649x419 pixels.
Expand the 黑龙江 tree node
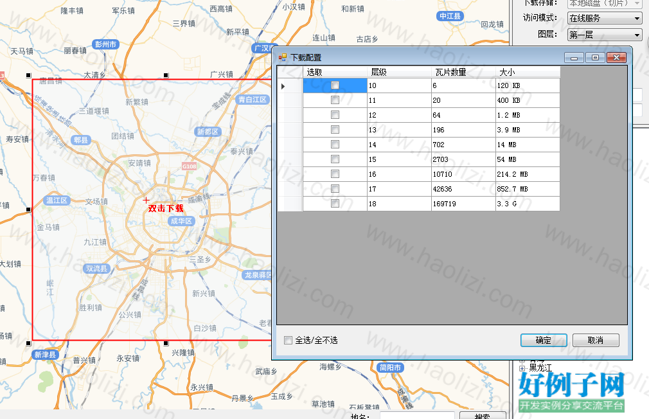pos(522,368)
